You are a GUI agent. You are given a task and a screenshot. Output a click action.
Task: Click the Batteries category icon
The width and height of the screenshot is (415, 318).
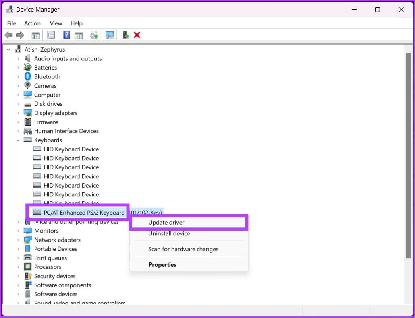pos(27,67)
